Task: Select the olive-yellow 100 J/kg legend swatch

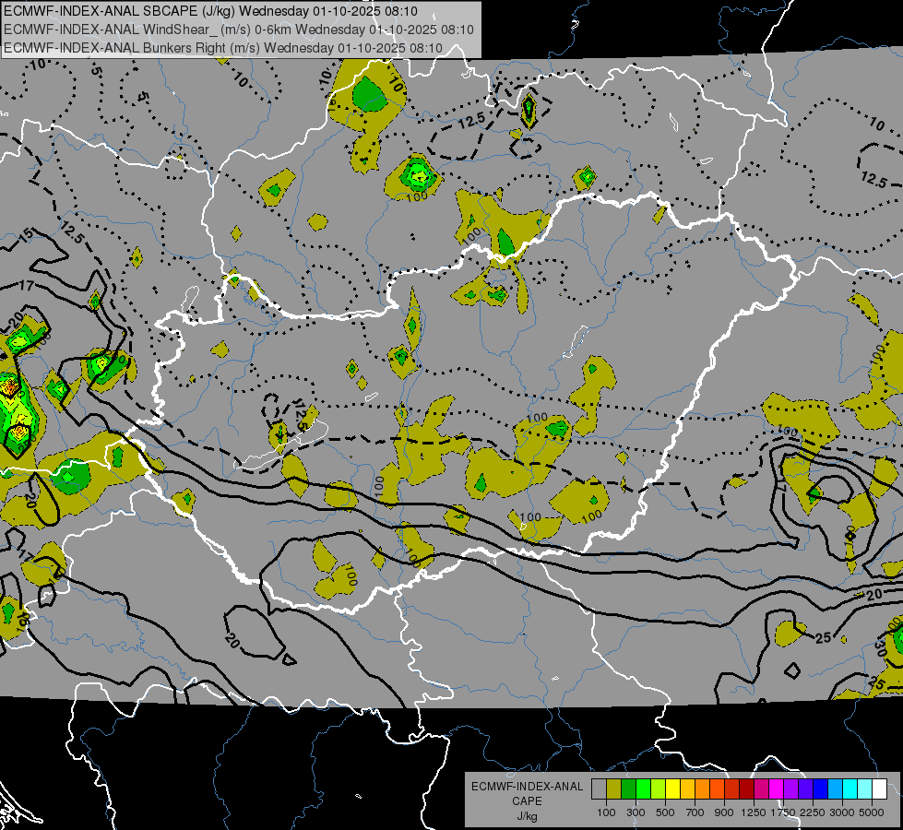Action: point(614,789)
